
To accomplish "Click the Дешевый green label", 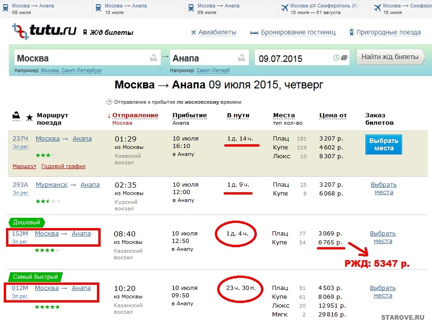I will pyautogui.click(x=27, y=222).
